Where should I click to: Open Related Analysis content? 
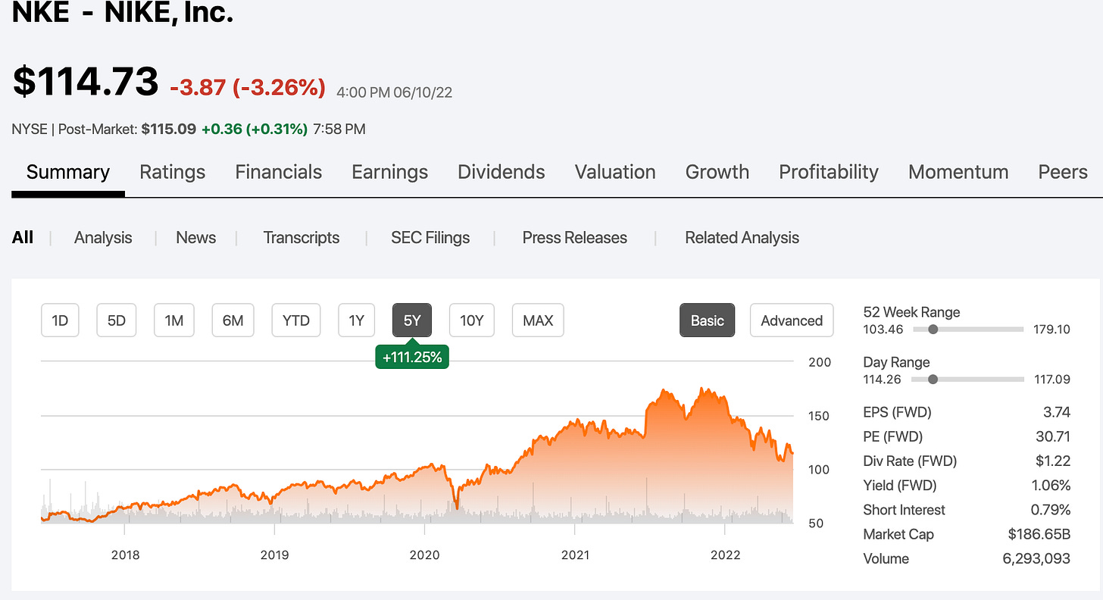742,238
